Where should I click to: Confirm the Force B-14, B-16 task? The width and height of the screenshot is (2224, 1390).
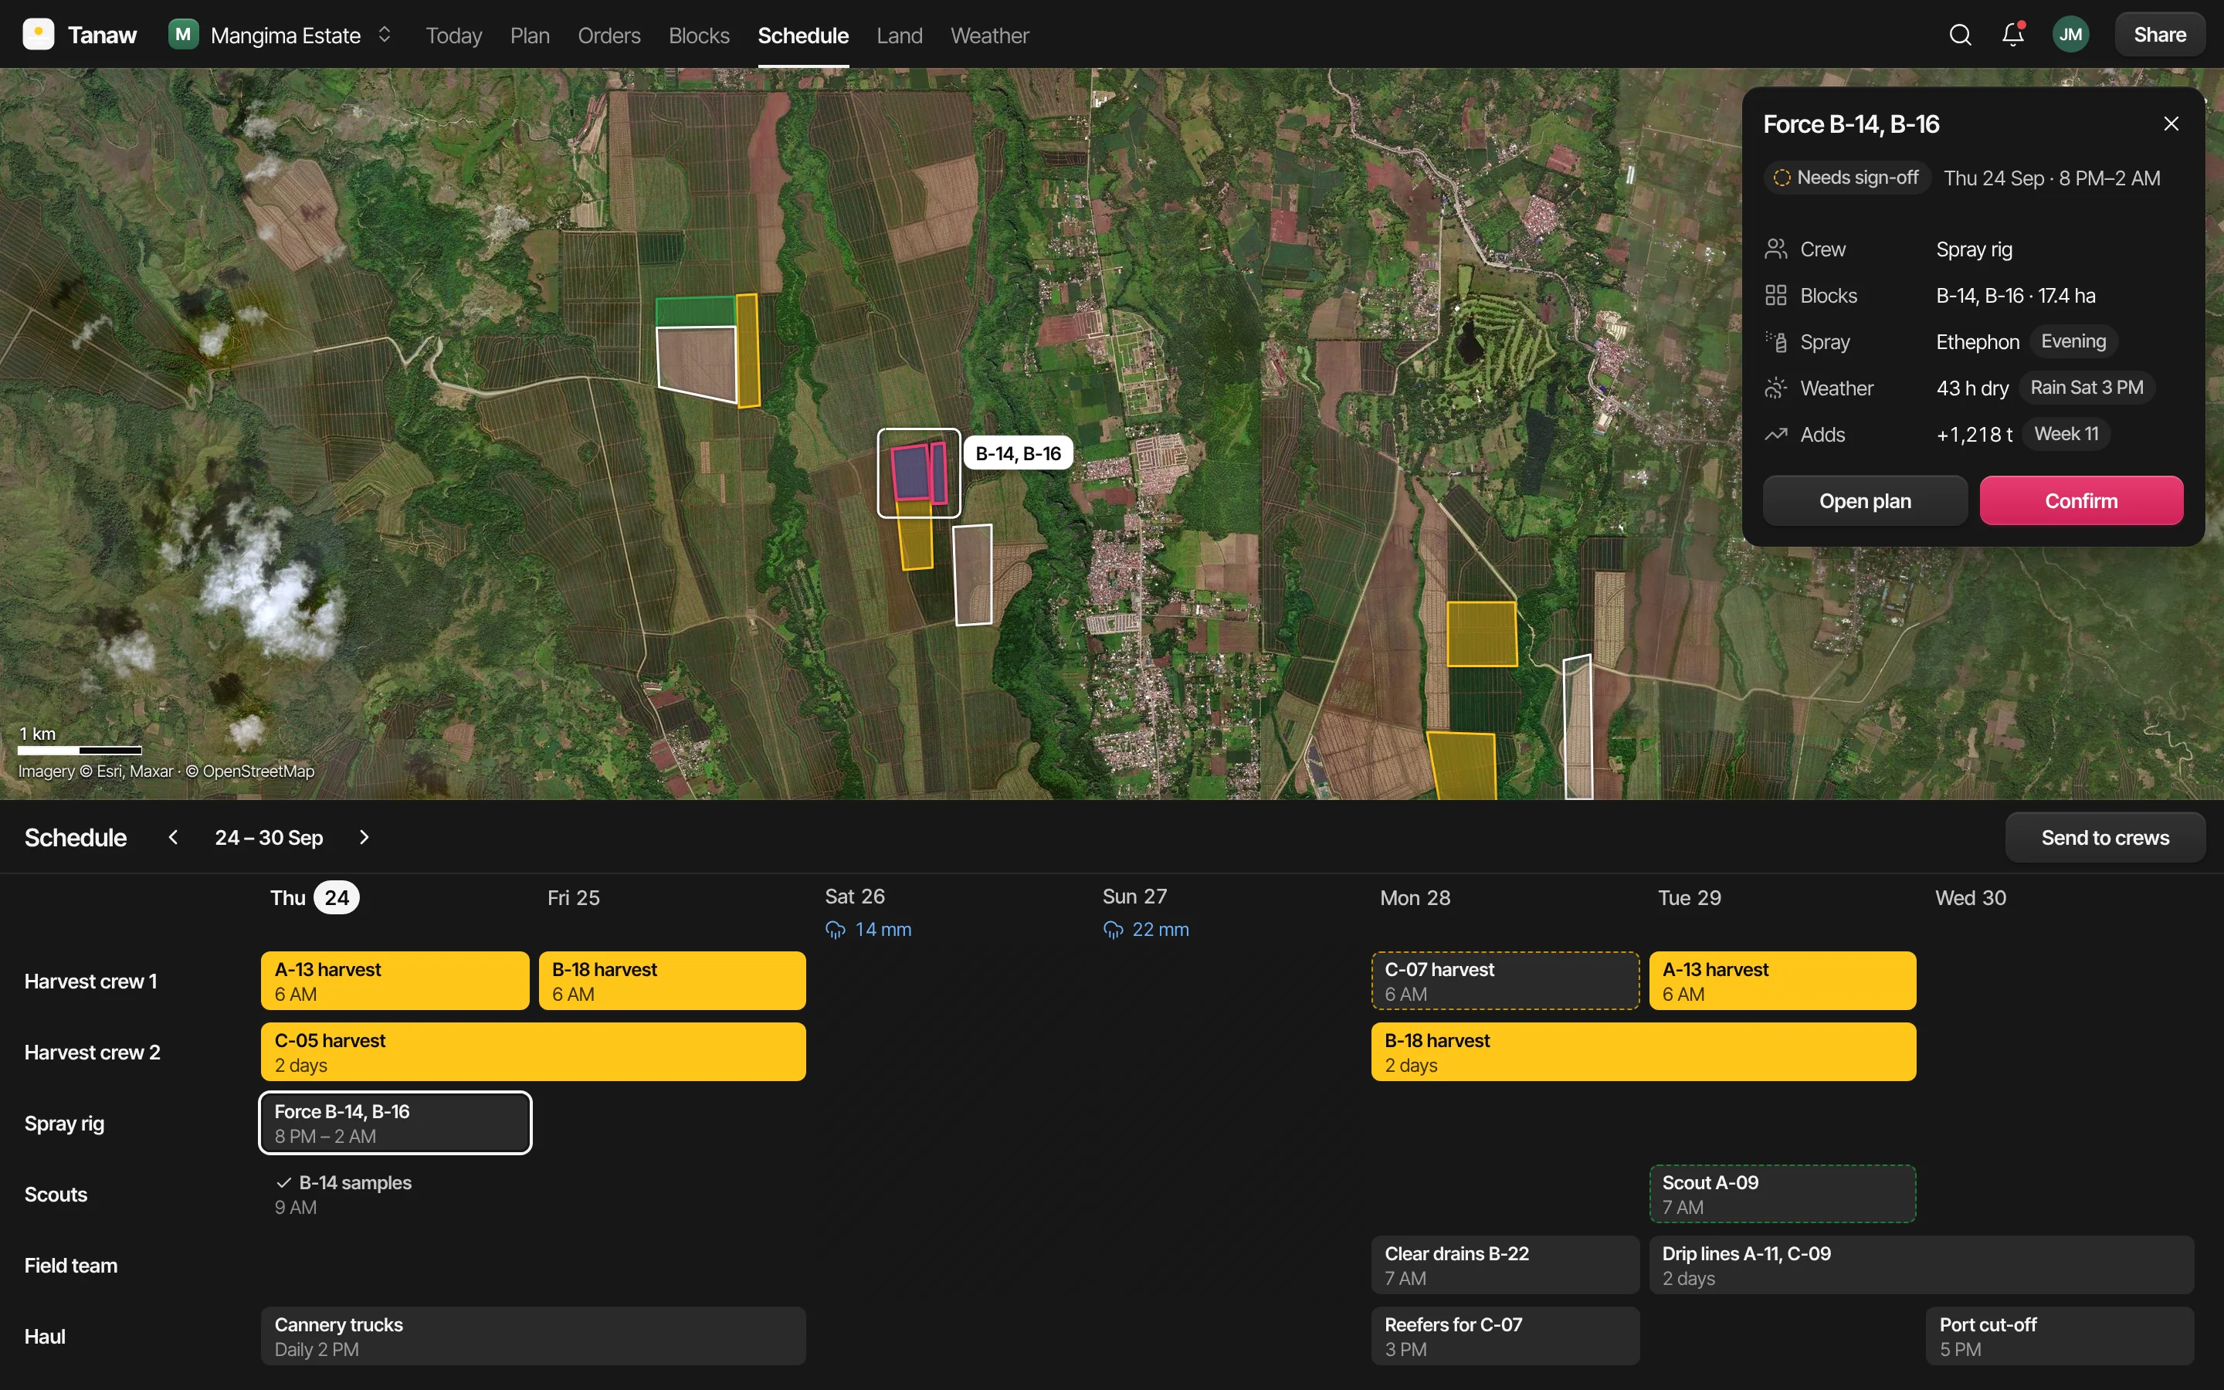point(2082,501)
